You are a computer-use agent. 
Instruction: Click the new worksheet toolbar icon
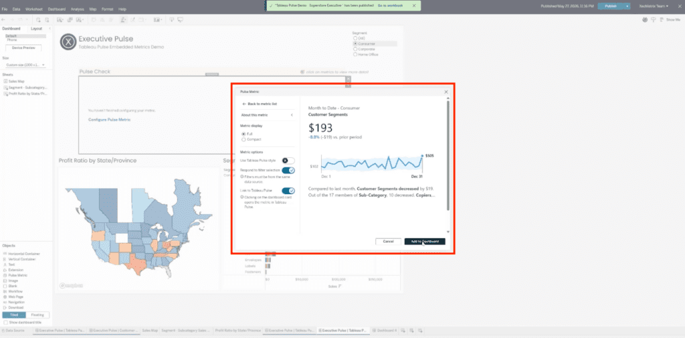tap(60, 19)
